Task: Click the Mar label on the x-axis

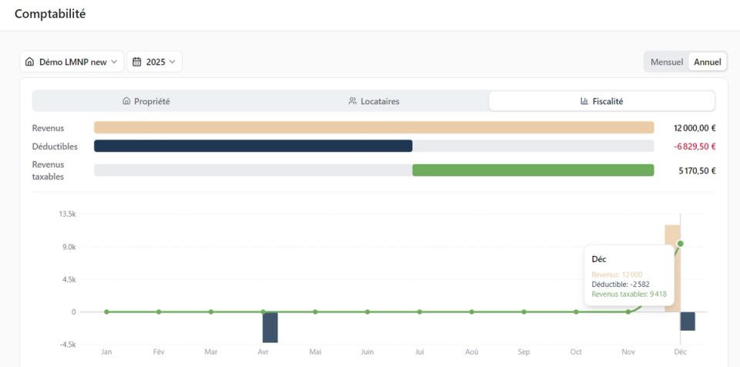Action: point(211,352)
